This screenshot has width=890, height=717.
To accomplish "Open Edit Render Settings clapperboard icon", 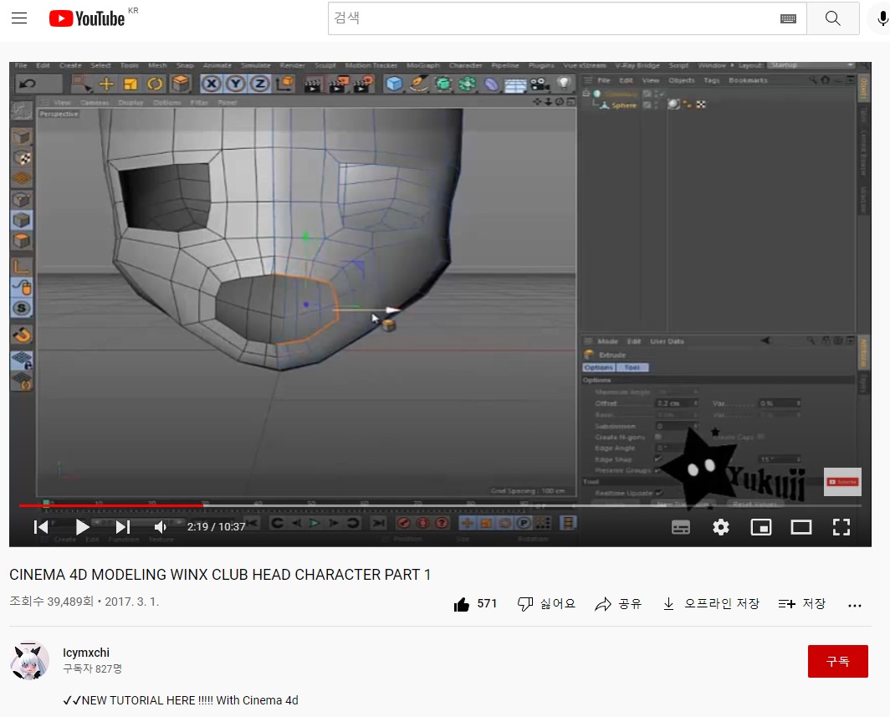I will [x=363, y=84].
